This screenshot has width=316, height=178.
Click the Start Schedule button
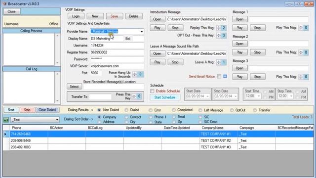coord(165,97)
